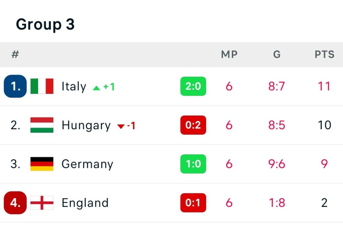Sort table by G column header
343x233 pixels.
pos(277,55)
